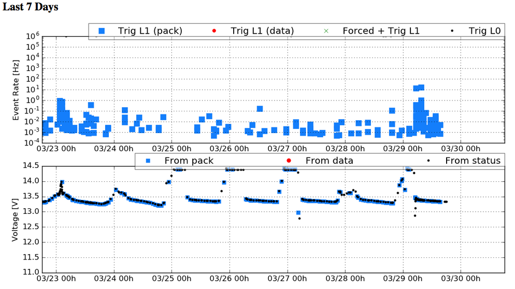
Task: Click the green x marker for Forced + Trig L1
Action: (326, 31)
